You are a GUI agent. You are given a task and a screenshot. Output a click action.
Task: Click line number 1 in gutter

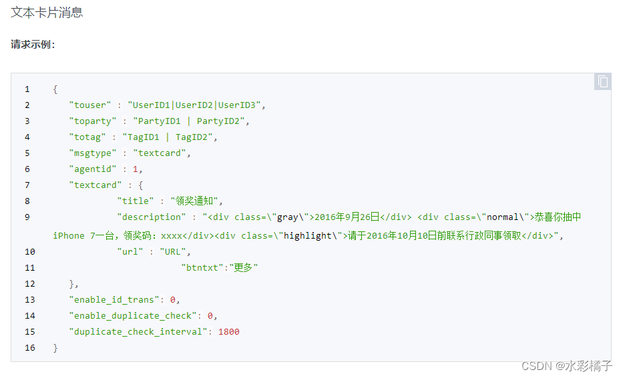[27, 89]
